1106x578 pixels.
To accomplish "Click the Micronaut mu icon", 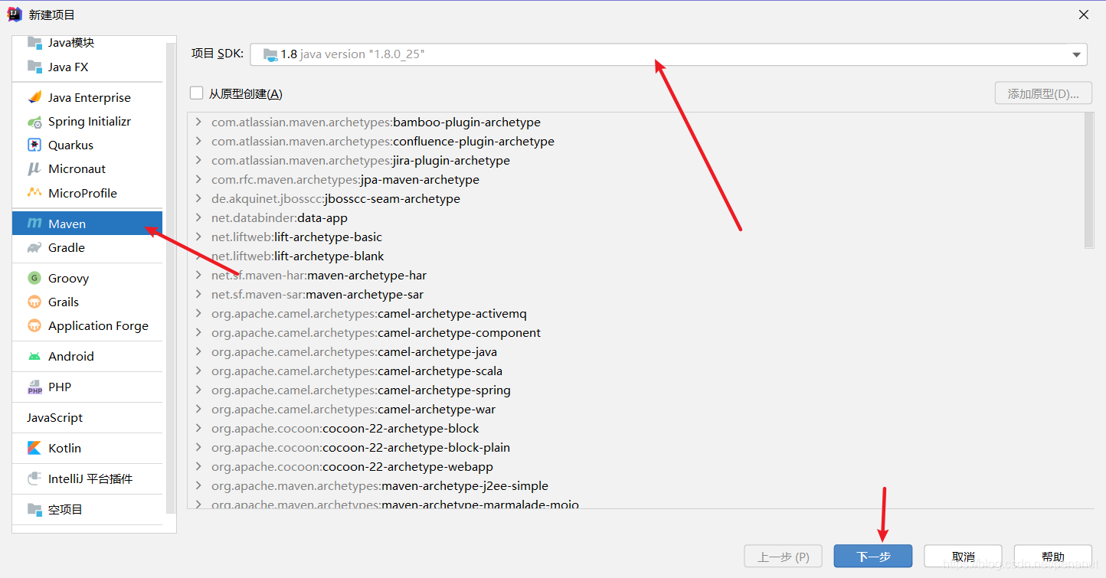I will pos(34,168).
